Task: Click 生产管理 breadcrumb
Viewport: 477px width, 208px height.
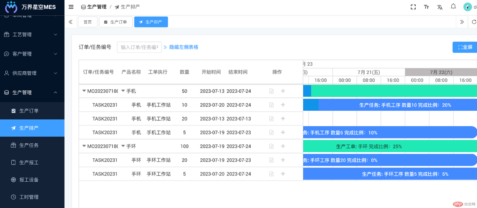Action: point(94,7)
